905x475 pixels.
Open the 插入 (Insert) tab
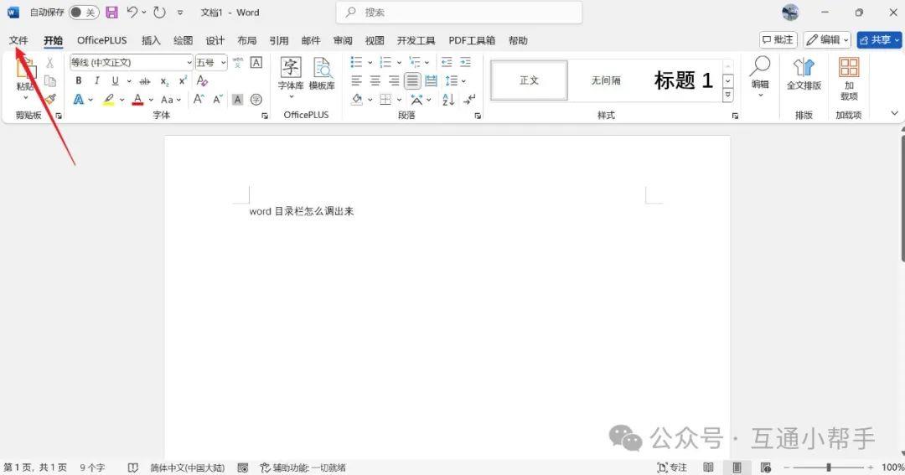pyautogui.click(x=151, y=40)
